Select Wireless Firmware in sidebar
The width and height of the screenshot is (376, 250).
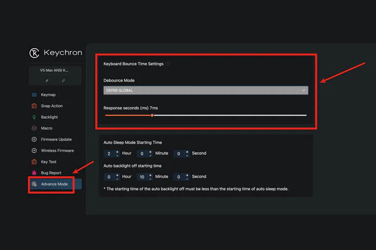57,151
